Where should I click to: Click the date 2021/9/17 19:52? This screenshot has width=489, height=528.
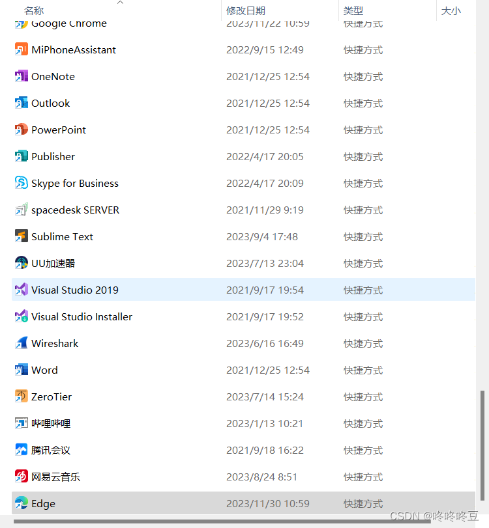click(265, 316)
